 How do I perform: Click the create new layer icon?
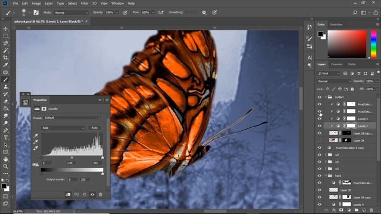[364, 210]
